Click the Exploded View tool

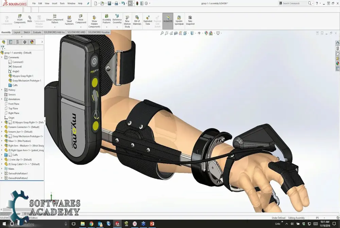(x=148, y=20)
